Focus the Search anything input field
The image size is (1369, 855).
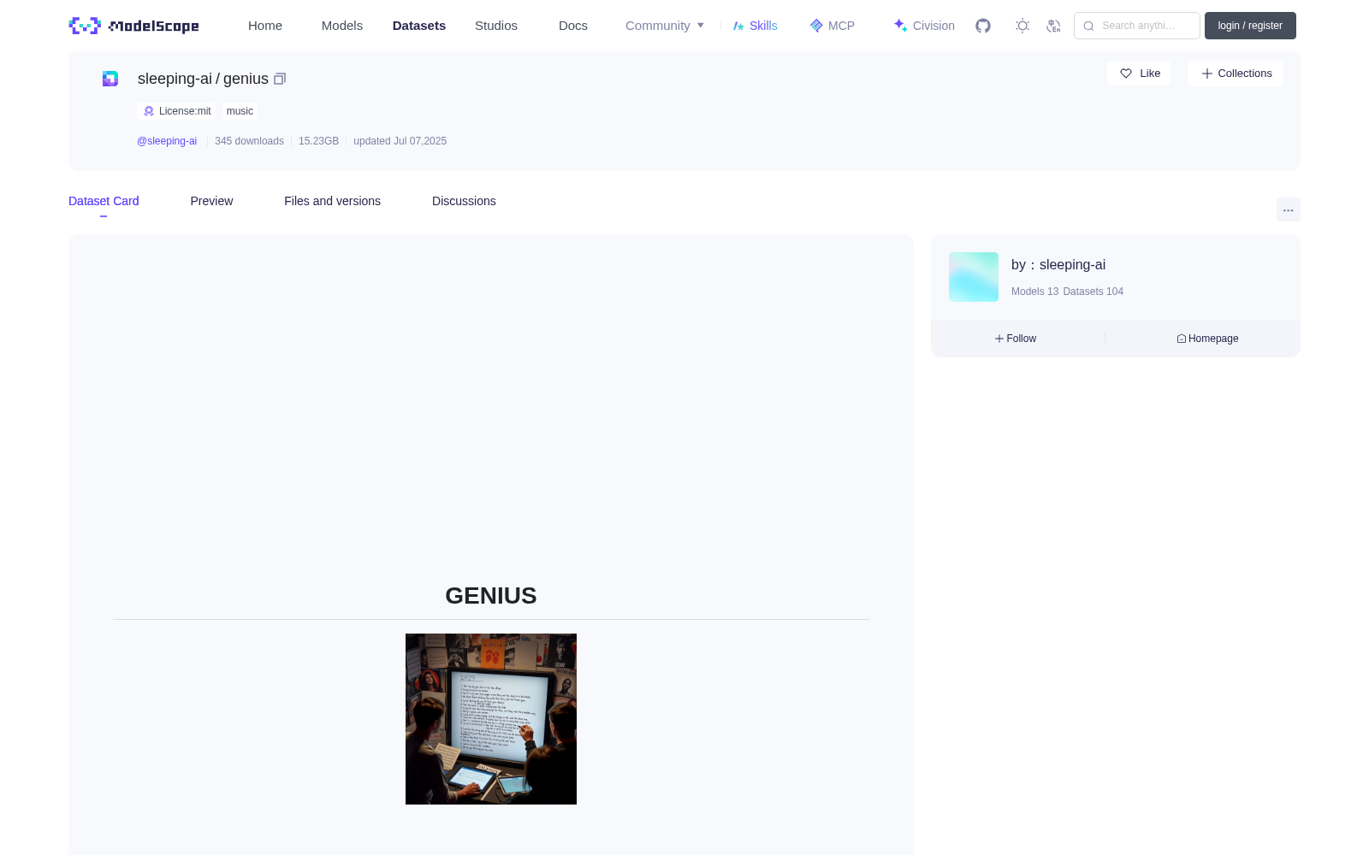1137,26
